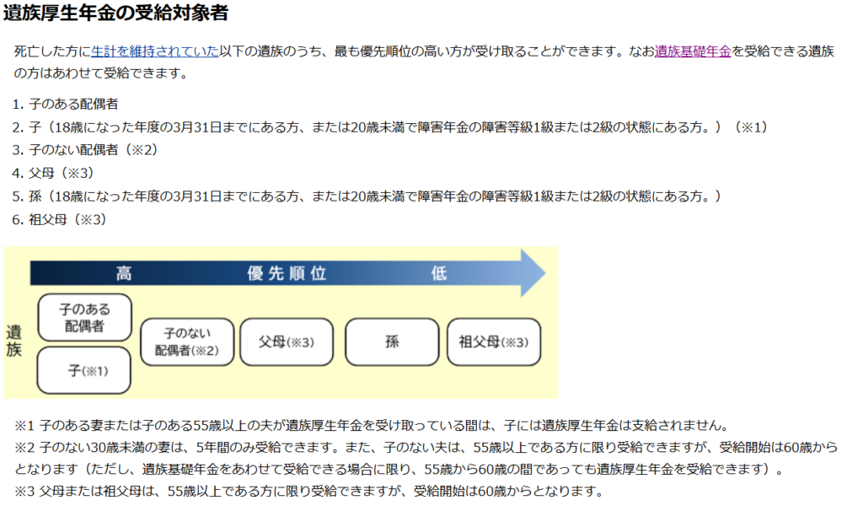Image resolution: width=863 pixels, height=511 pixels.
Task: Click the 子のある配偶者 box in the diagram
Action: [x=84, y=317]
